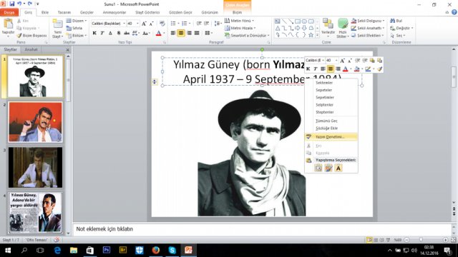
Task: Click Şekil Dolgusu shape fill
Action: pos(368,21)
